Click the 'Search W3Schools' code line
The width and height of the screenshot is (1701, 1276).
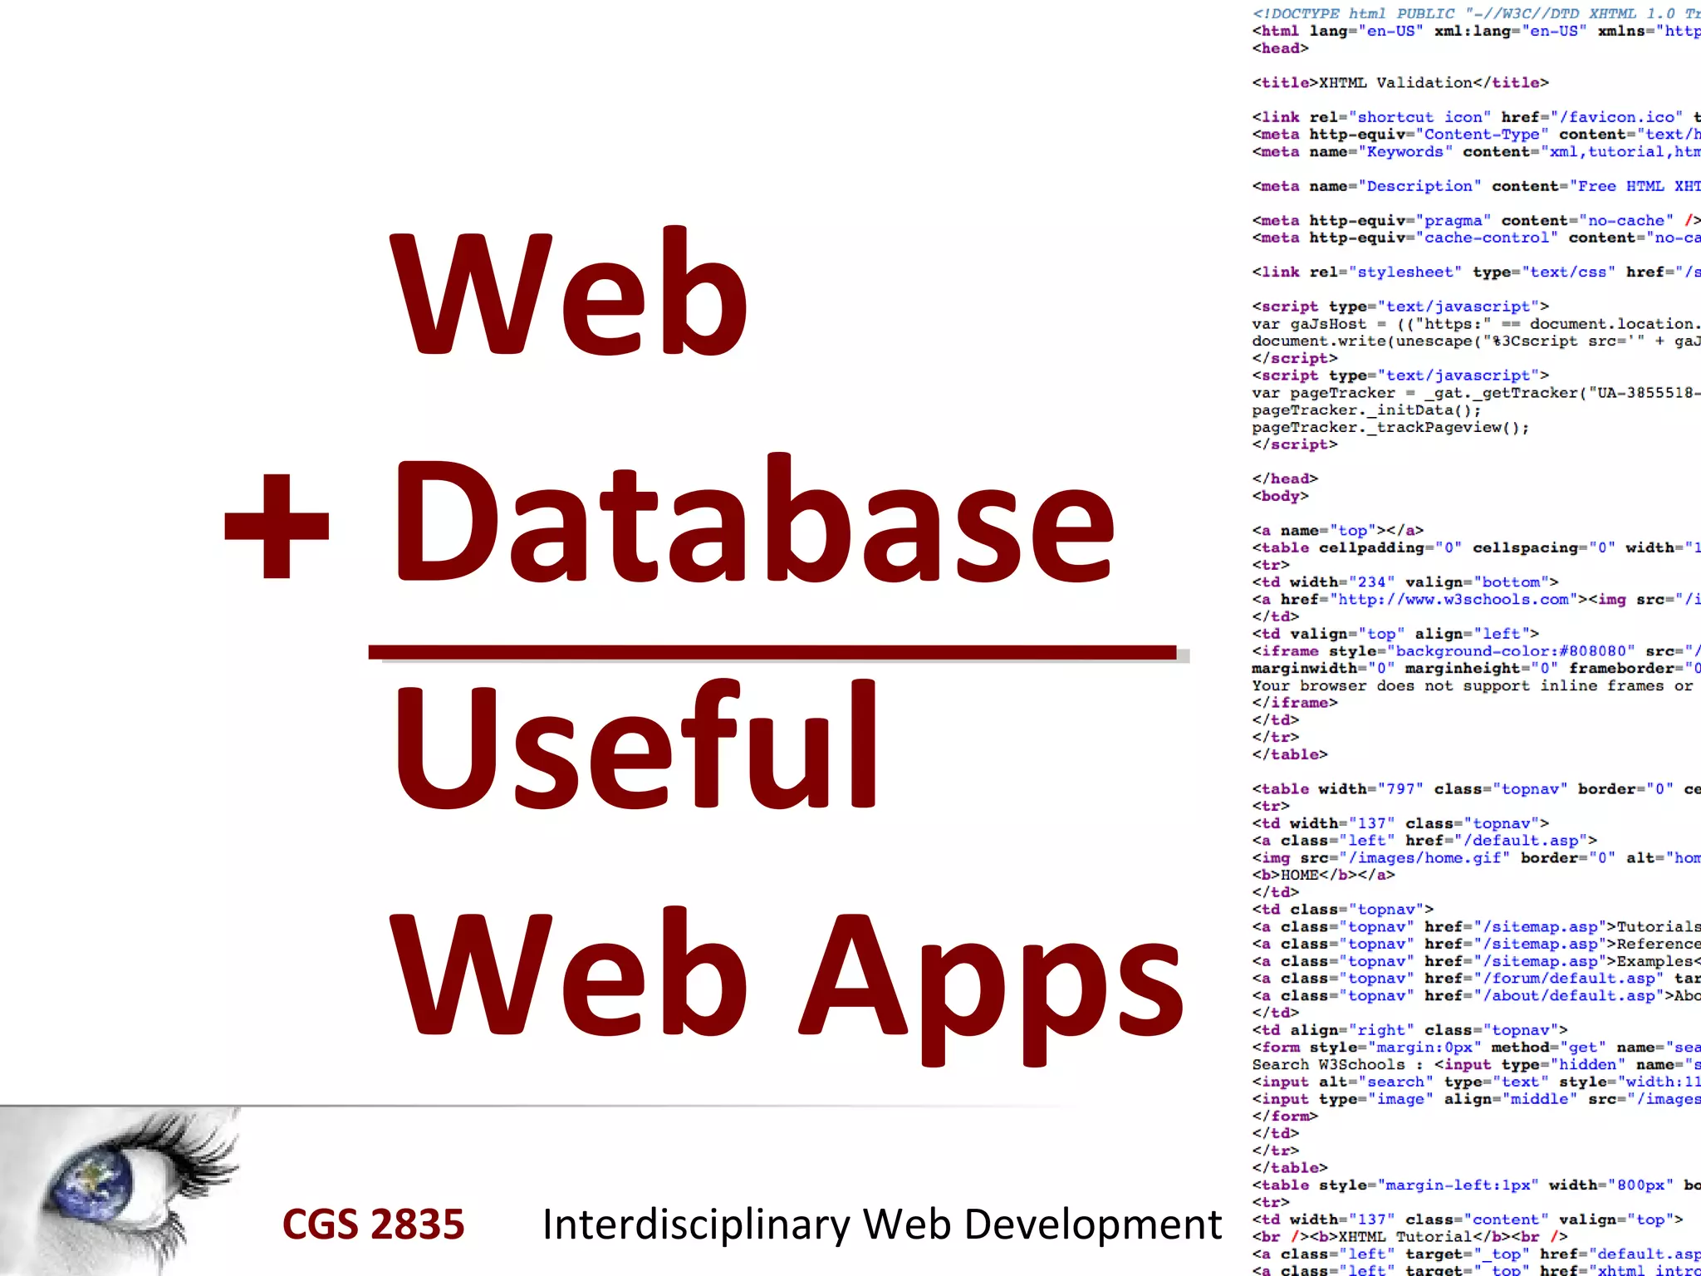point(1329,1065)
